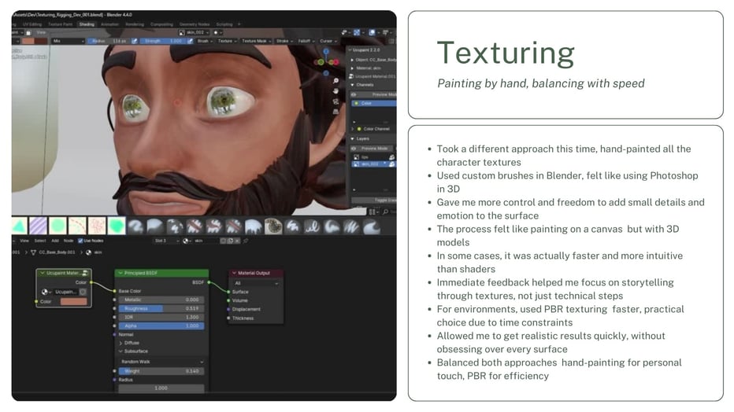
Task: Open the Random Walk subsurface method dropdown
Action: coord(161,362)
